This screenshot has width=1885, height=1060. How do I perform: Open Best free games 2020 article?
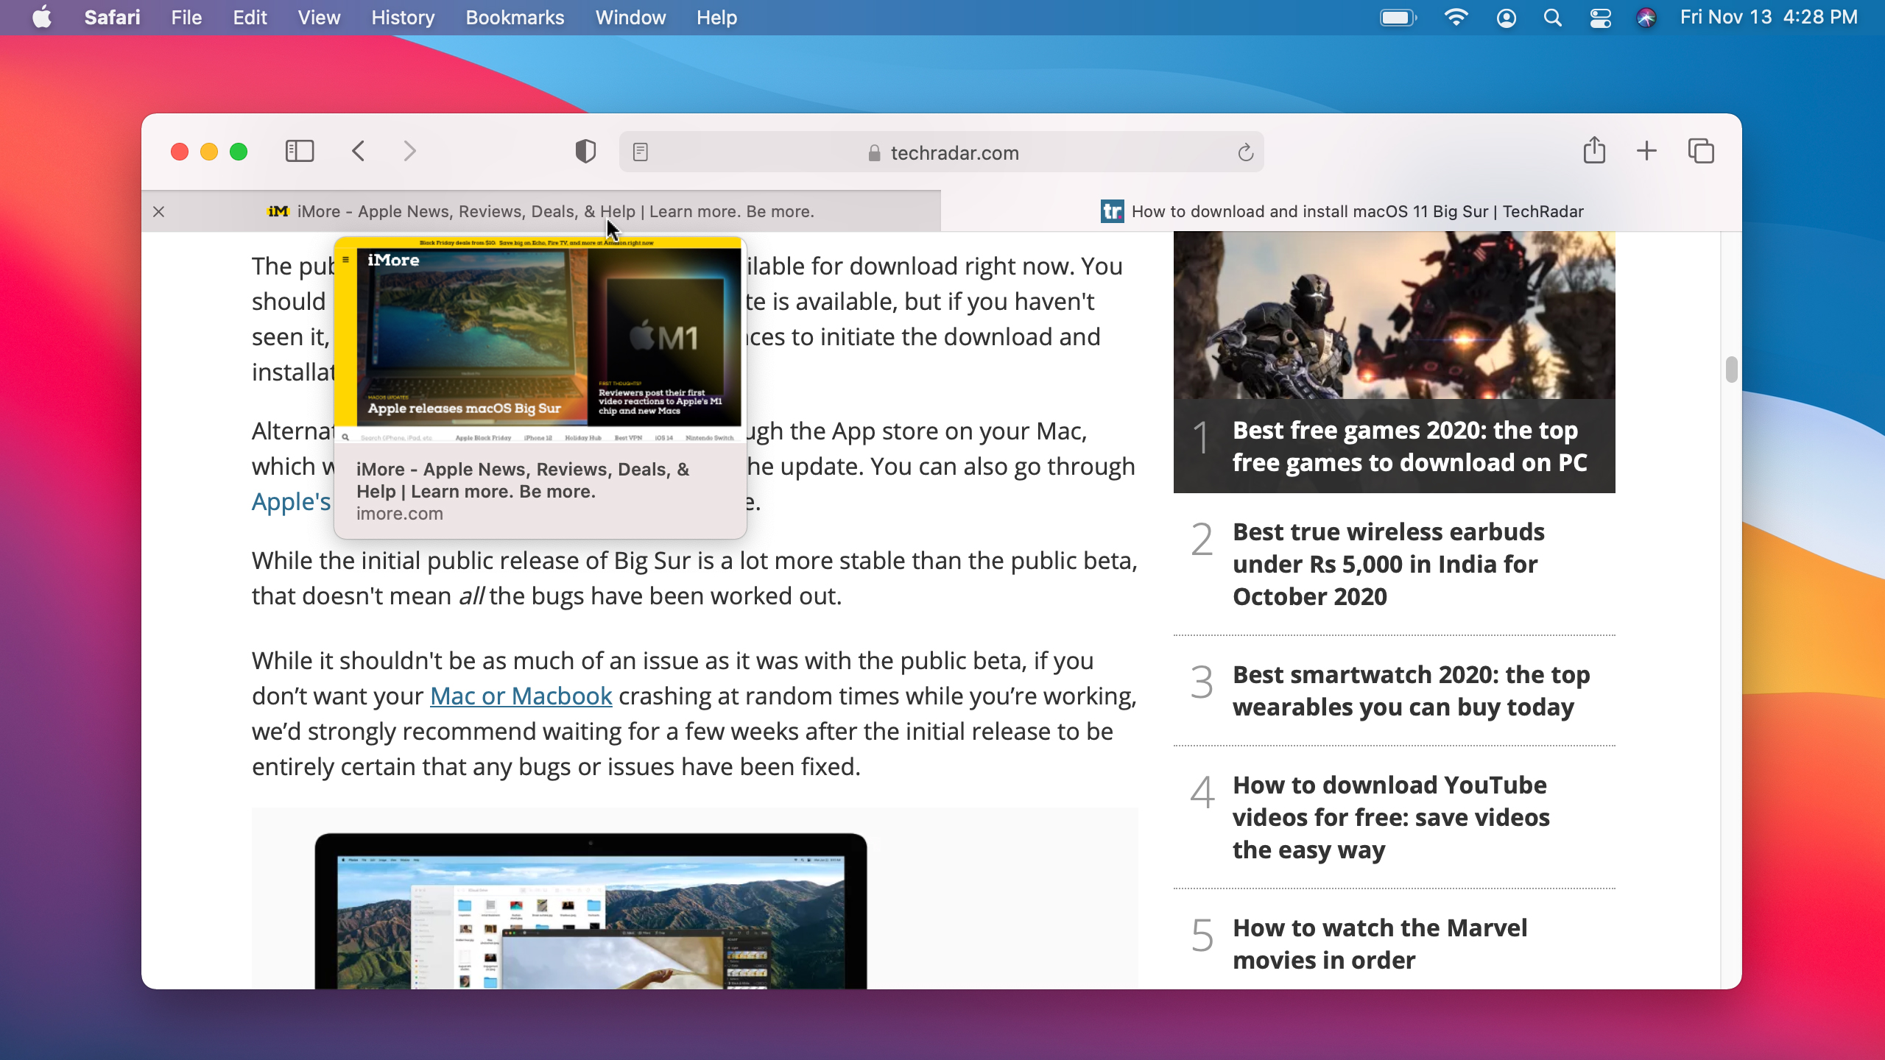1409,446
